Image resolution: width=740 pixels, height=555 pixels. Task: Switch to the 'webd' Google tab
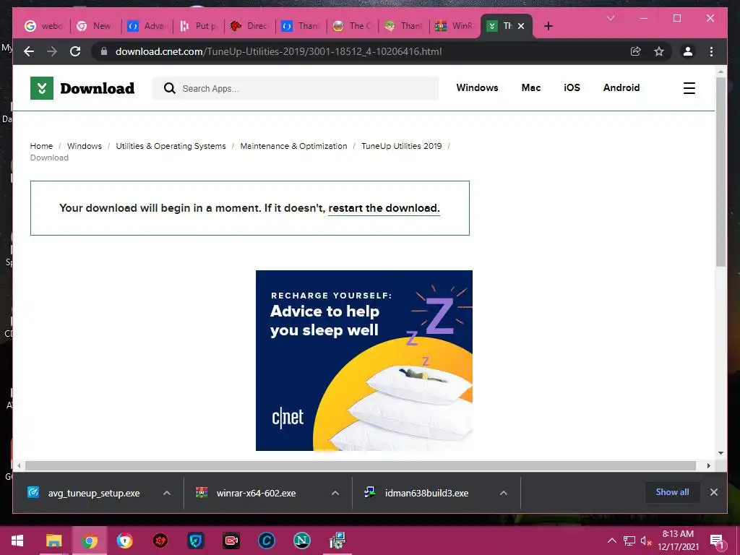43,26
